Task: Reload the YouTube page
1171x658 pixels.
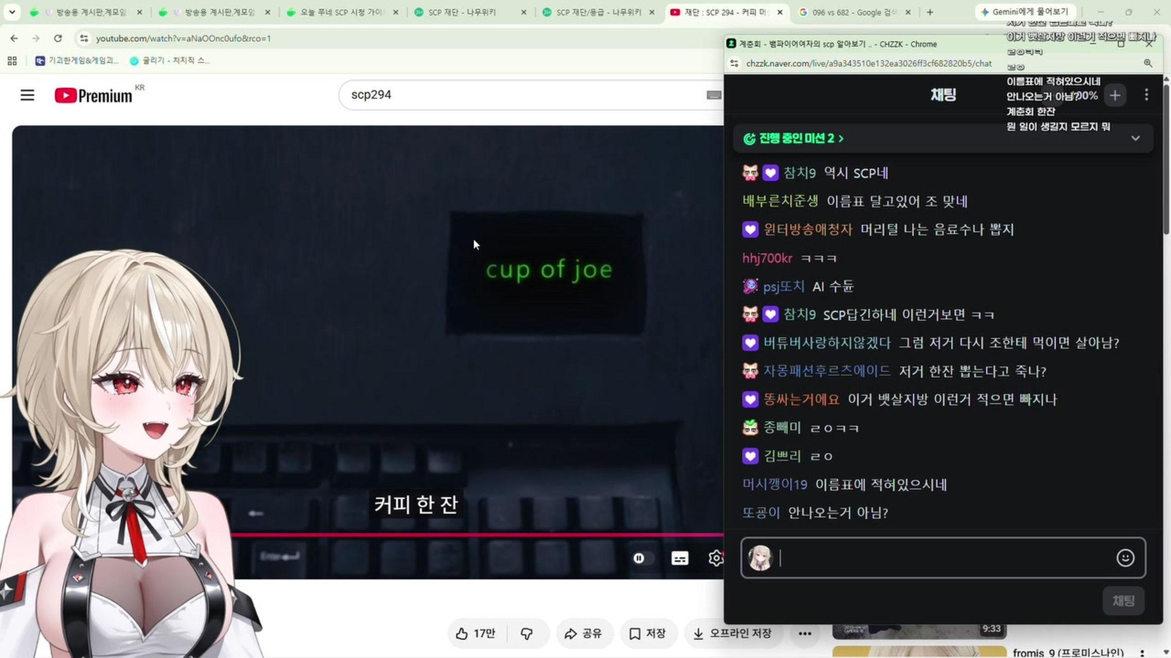Action: click(58, 38)
